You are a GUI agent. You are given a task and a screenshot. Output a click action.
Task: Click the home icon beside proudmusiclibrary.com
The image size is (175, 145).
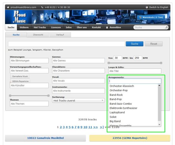(x=8, y=7)
